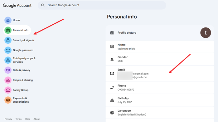This screenshot has height=122, width=218.
Task: Click the globe icon beside Language
Action: tap(112, 113)
